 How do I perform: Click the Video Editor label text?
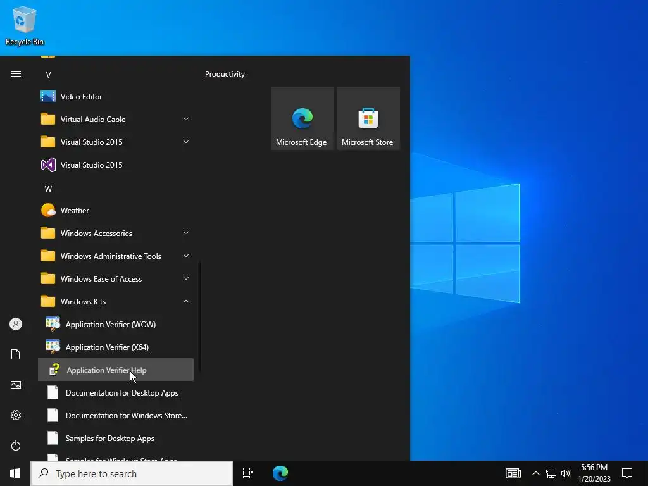tap(82, 97)
